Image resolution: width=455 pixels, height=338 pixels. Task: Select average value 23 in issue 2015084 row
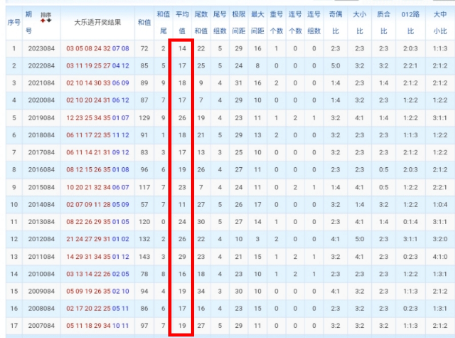pos(182,187)
